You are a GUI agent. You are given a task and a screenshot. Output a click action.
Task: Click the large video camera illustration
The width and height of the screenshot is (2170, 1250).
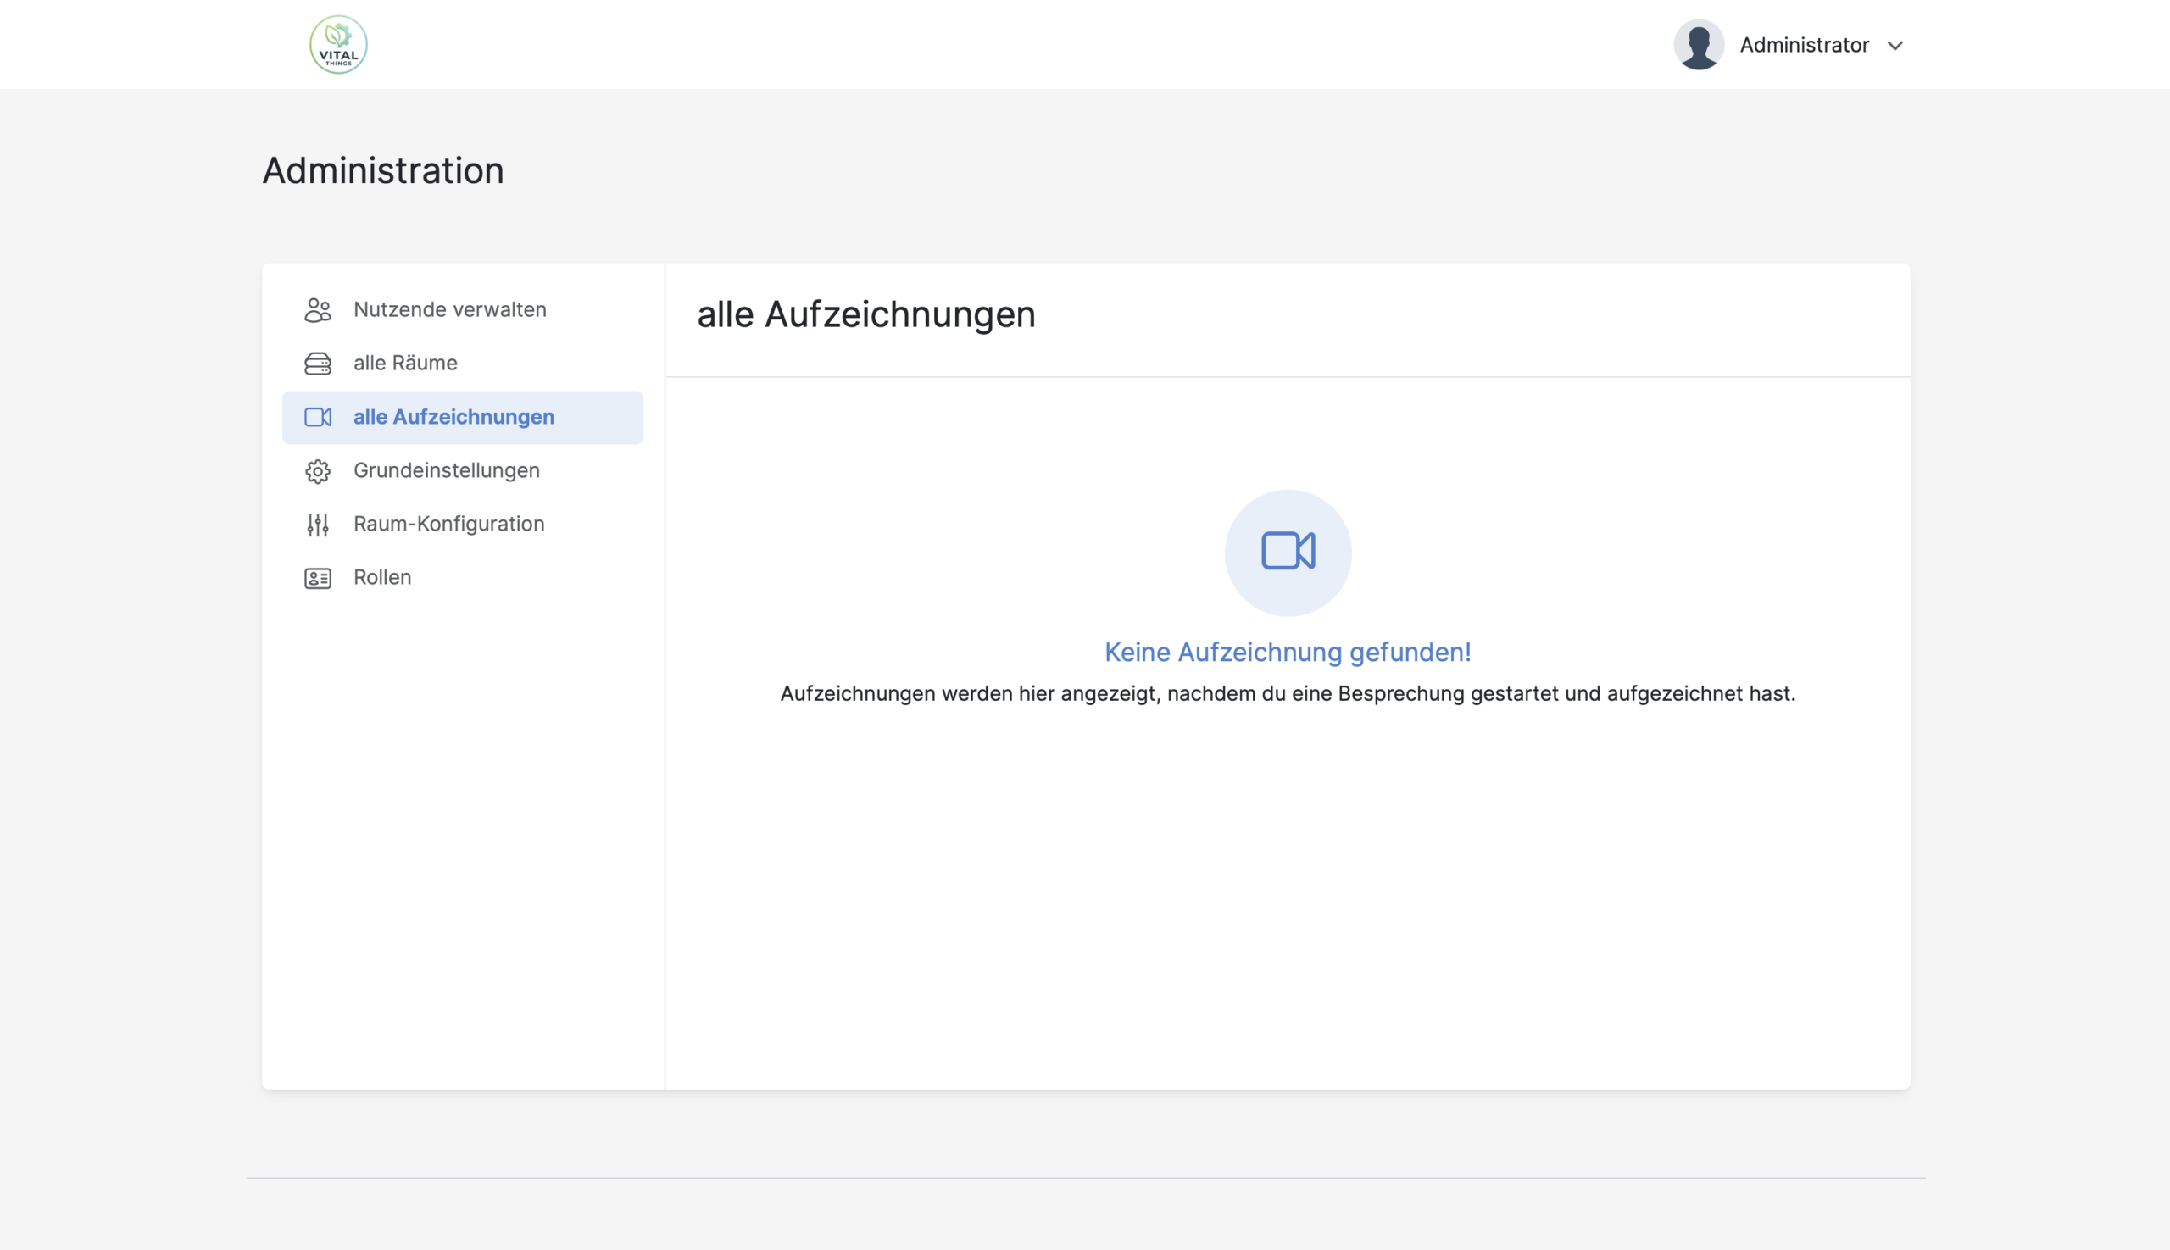click(1287, 552)
